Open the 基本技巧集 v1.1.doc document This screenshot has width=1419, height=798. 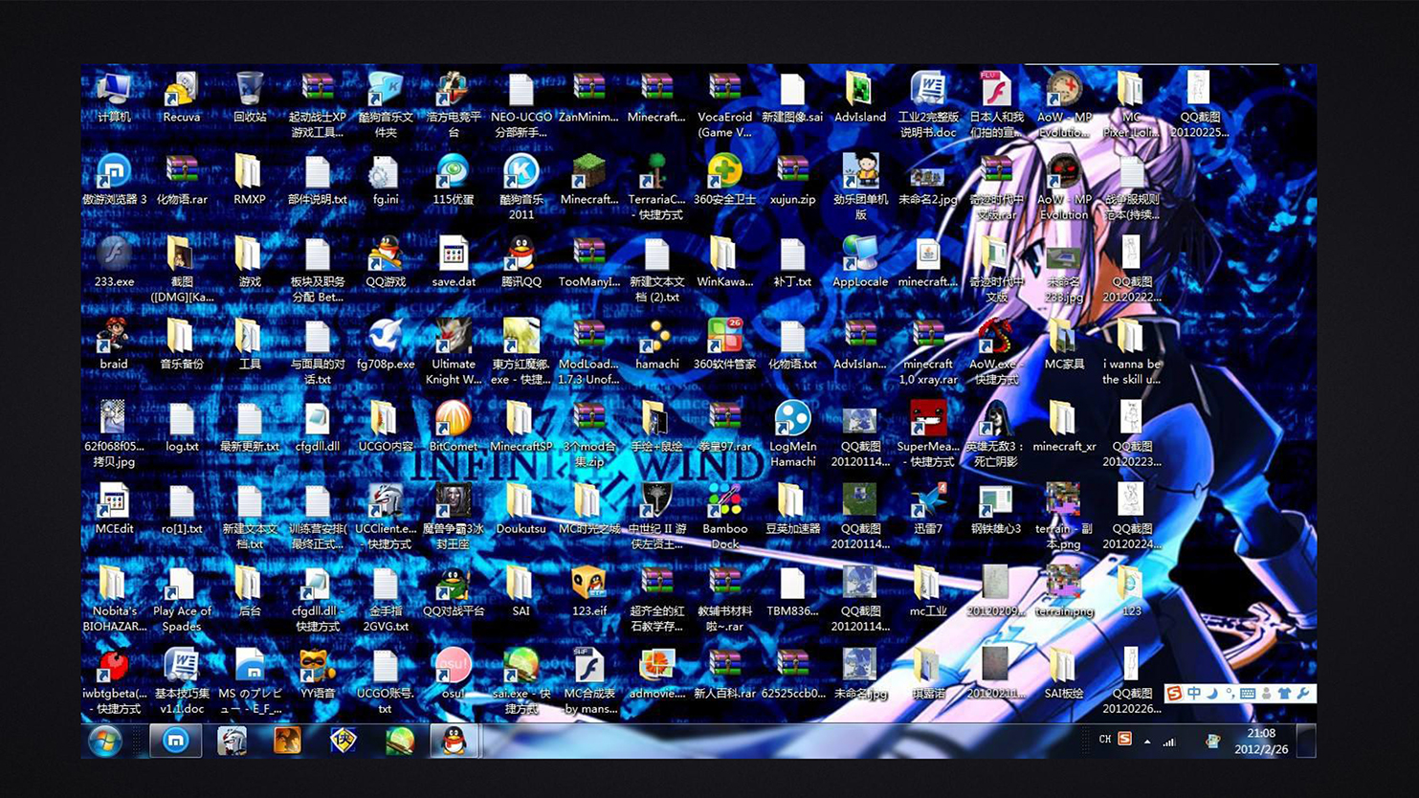tap(181, 680)
